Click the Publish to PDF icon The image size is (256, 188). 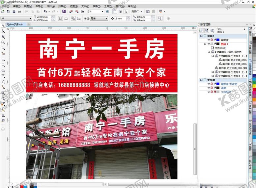click(x=82, y=12)
